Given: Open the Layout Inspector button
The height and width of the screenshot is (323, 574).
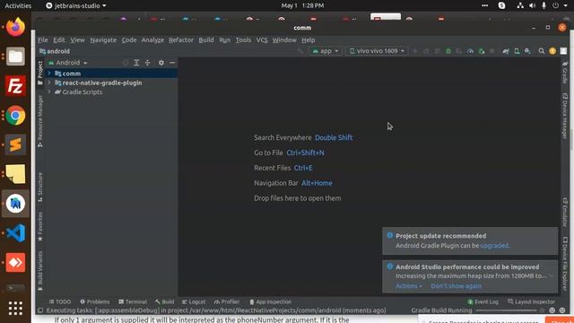Looking at the screenshot, I should coord(532,301).
